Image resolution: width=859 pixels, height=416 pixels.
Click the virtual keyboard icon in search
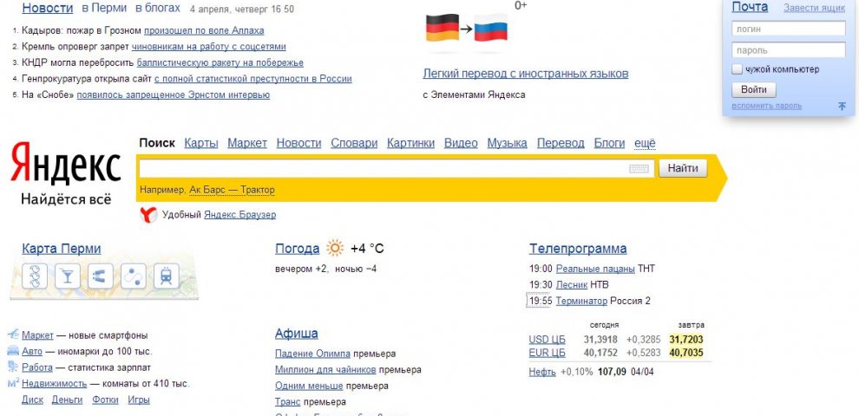[639, 169]
